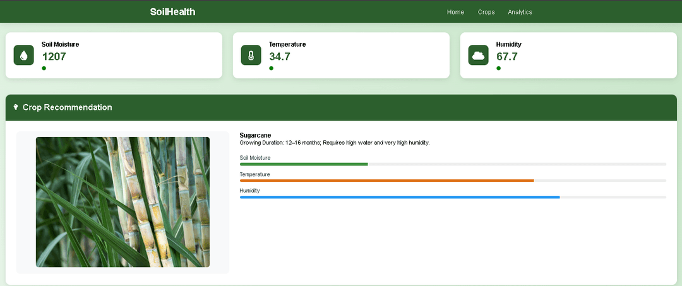Viewport: 682px width, 286px height.
Task: Click the Soil Moisture water droplet icon
Action: pos(24,55)
